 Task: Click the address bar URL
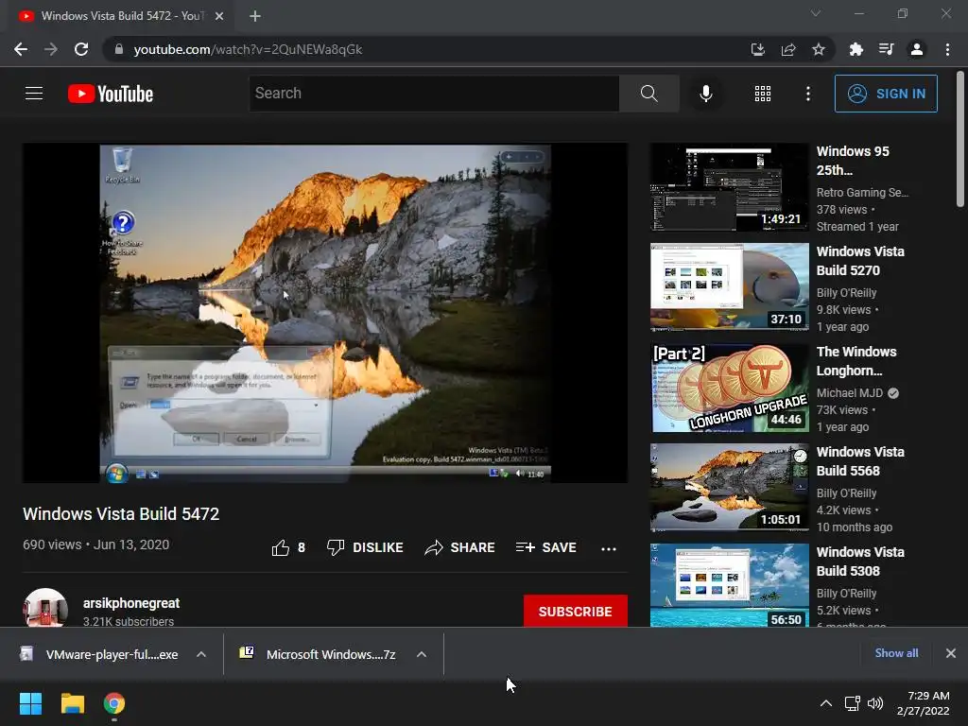pyautogui.click(x=249, y=49)
